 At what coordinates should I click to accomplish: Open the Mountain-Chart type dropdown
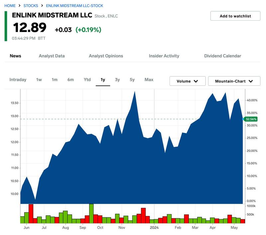(x=234, y=81)
